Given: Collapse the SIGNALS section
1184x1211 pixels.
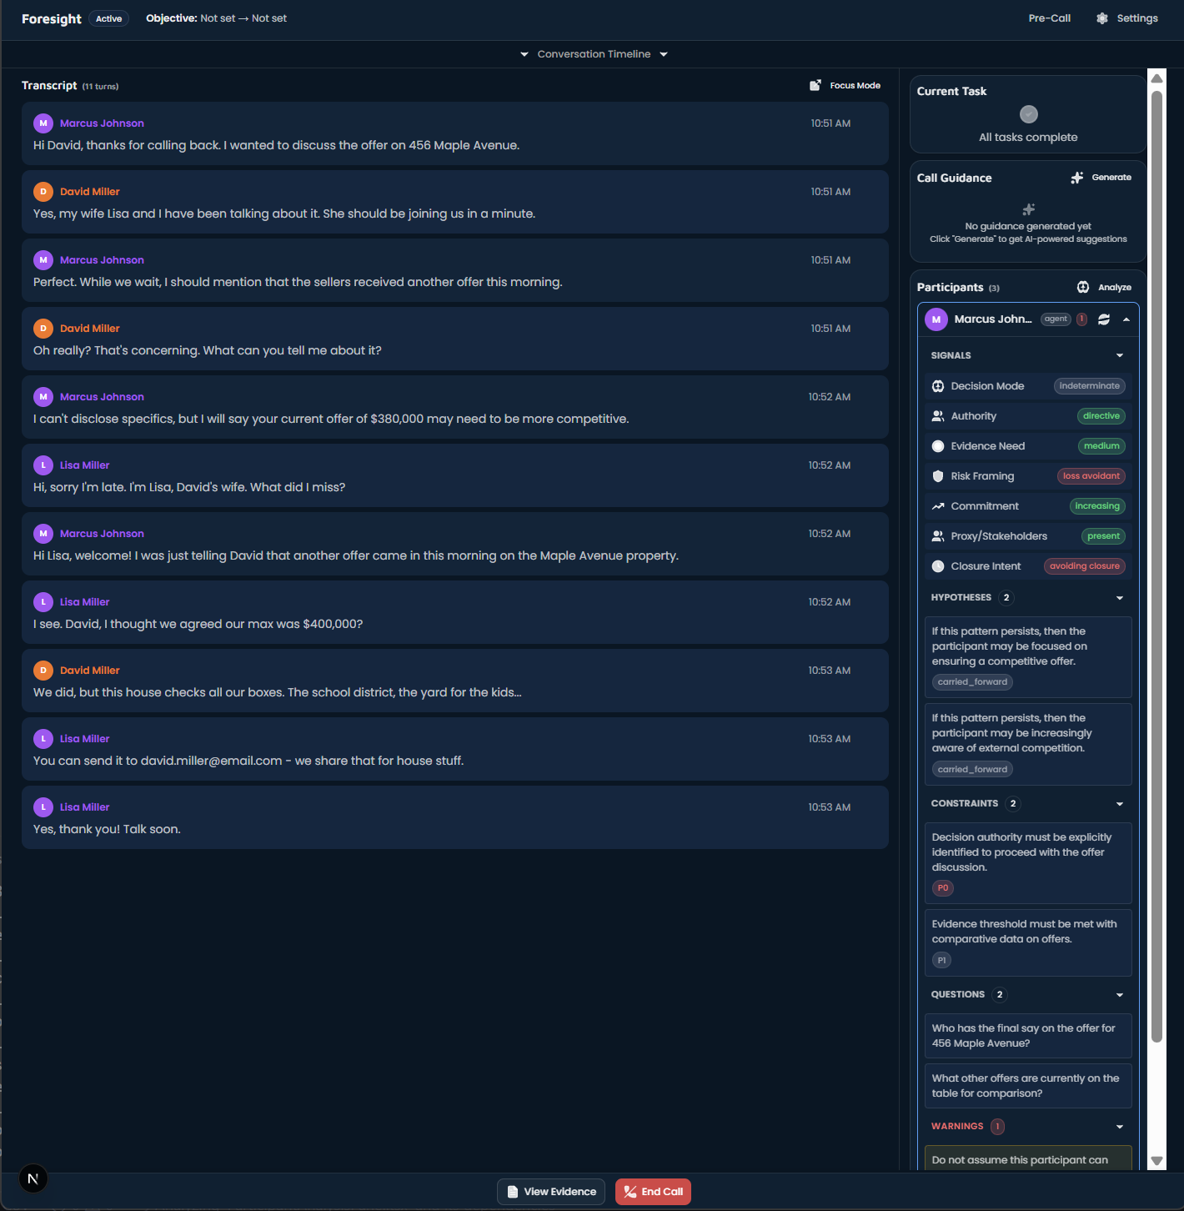Looking at the screenshot, I should (1120, 355).
